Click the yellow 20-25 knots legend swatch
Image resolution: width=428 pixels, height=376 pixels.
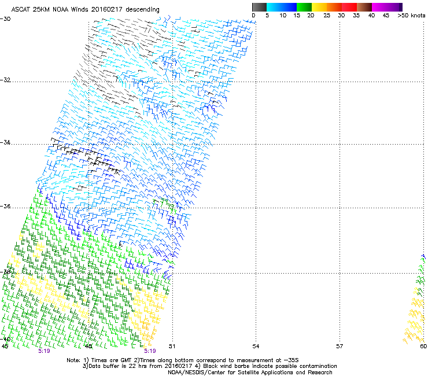[319, 7]
